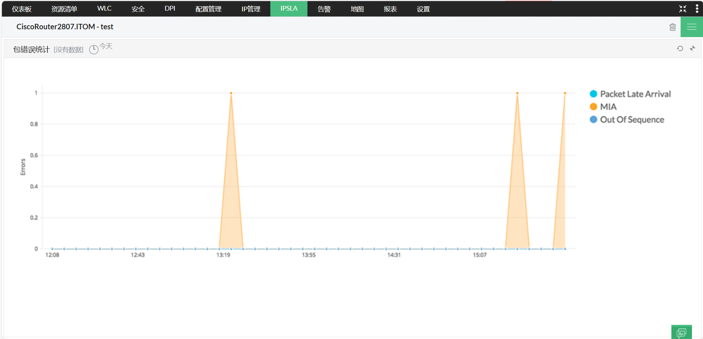Click the Errors y-axis title

pyautogui.click(x=23, y=167)
